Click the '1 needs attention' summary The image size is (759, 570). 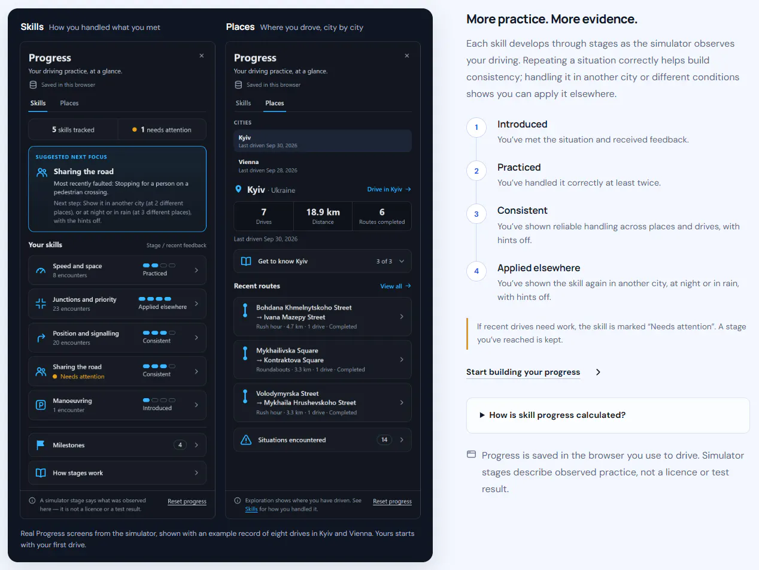coord(162,129)
